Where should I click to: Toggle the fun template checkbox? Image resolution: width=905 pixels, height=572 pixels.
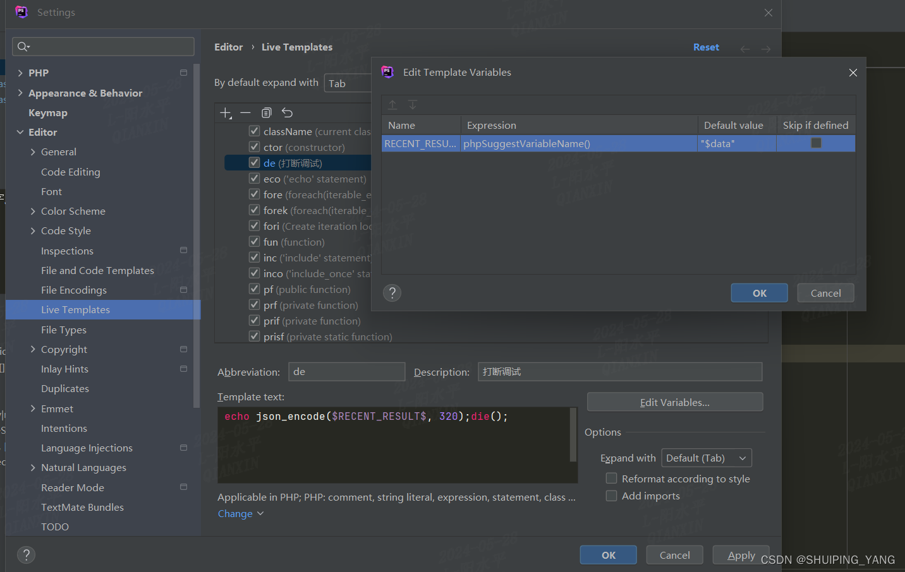[254, 241]
